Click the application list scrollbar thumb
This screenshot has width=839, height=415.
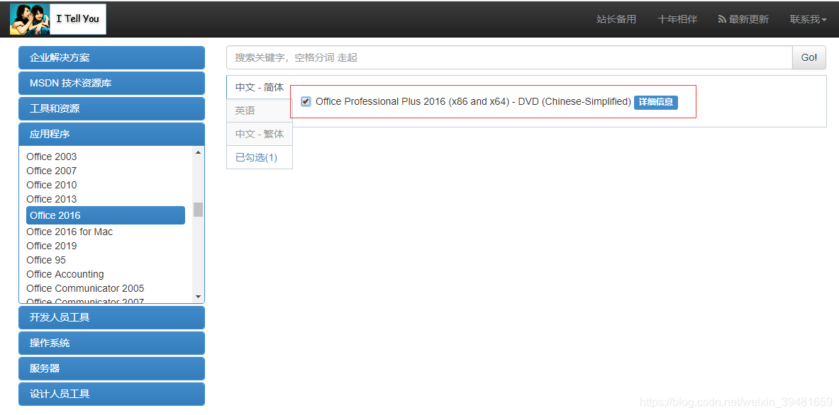pos(198,210)
